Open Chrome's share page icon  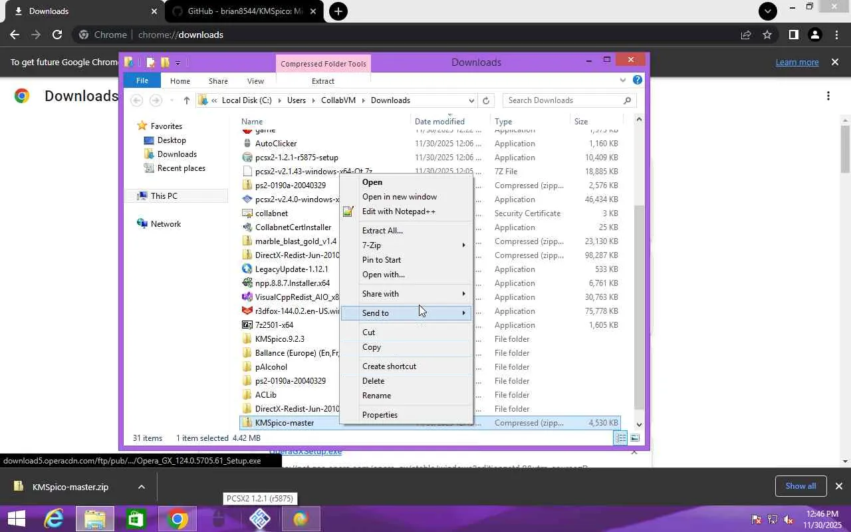click(x=746, y=35)
